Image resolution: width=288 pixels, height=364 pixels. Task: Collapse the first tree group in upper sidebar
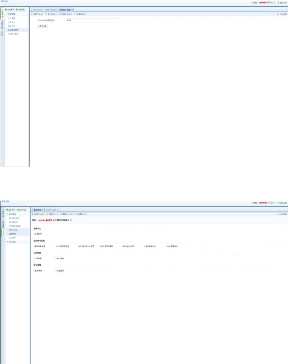point(7,14)
